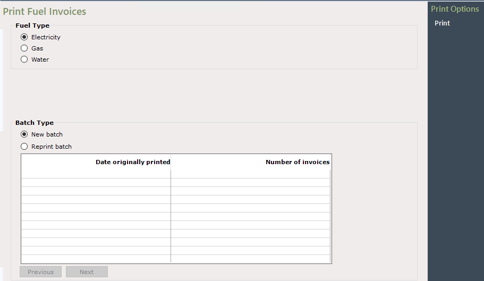Click the Fuel Type group label
This screenshot has width=484, height=281.
32,25
